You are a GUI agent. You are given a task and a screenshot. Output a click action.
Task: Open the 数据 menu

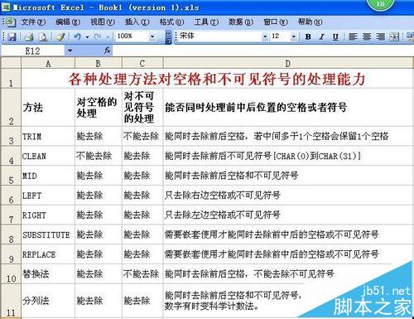click(x=241, y=22)
